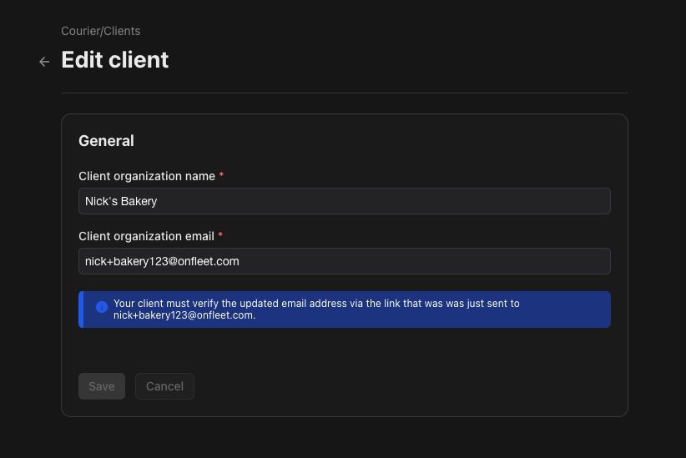The width and height of the screenshot is (686, 458).
Task: Click the Nick's Bakery text in the name field
Action: pos(121,201)
